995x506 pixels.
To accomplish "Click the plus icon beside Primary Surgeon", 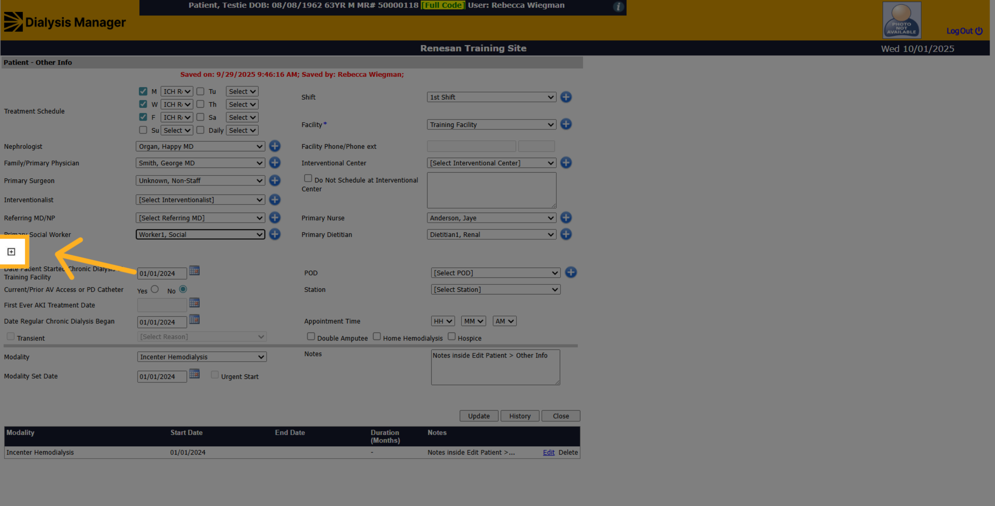I will (274, 180).
